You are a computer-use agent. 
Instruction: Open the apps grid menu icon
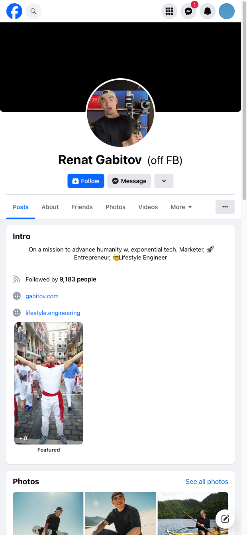(169, 11)
